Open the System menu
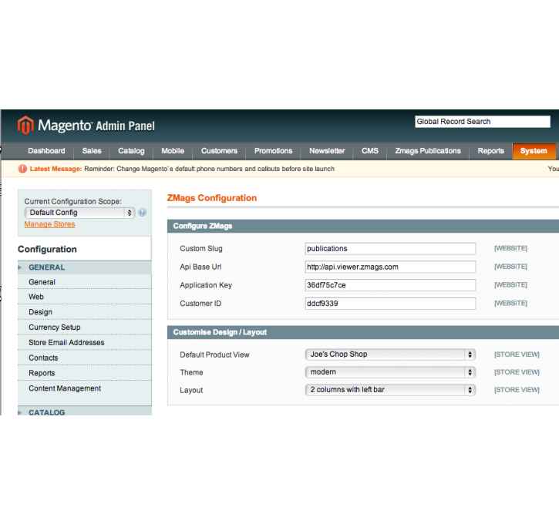The image size is (559, 524). pyautogui.click(x=534, y=151)
